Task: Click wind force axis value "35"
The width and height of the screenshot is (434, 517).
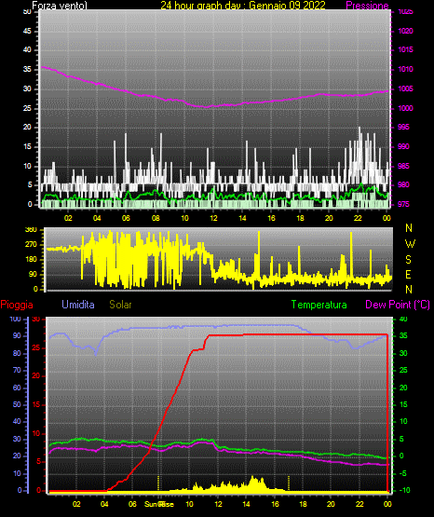Action: (27, 69)
